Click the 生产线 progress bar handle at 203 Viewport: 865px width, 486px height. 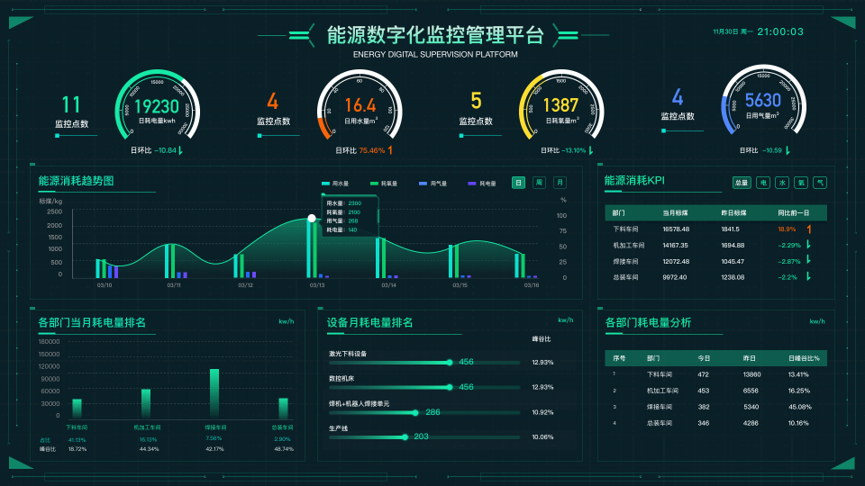405,437
